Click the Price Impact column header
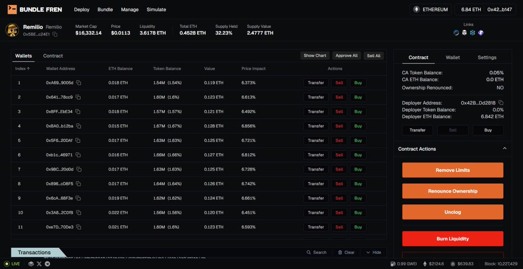523x269 pixels. pyautogui.click(x=254, y=68)
